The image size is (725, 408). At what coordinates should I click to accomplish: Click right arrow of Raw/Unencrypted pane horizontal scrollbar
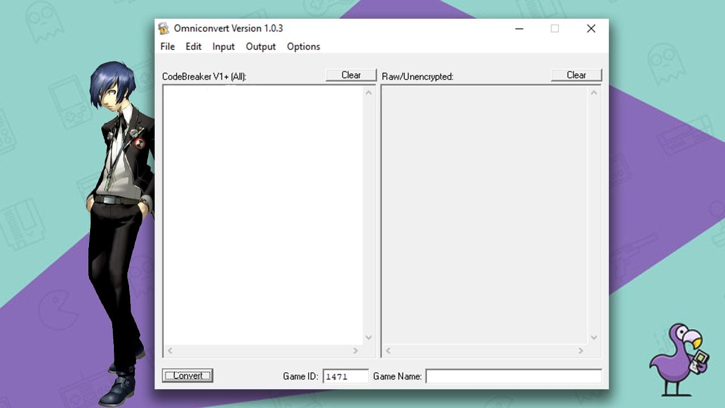(581, 351)
